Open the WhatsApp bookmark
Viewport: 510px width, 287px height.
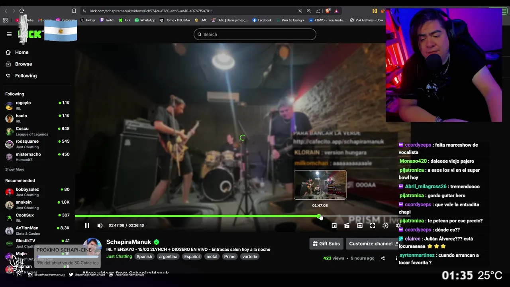[145, 20]
